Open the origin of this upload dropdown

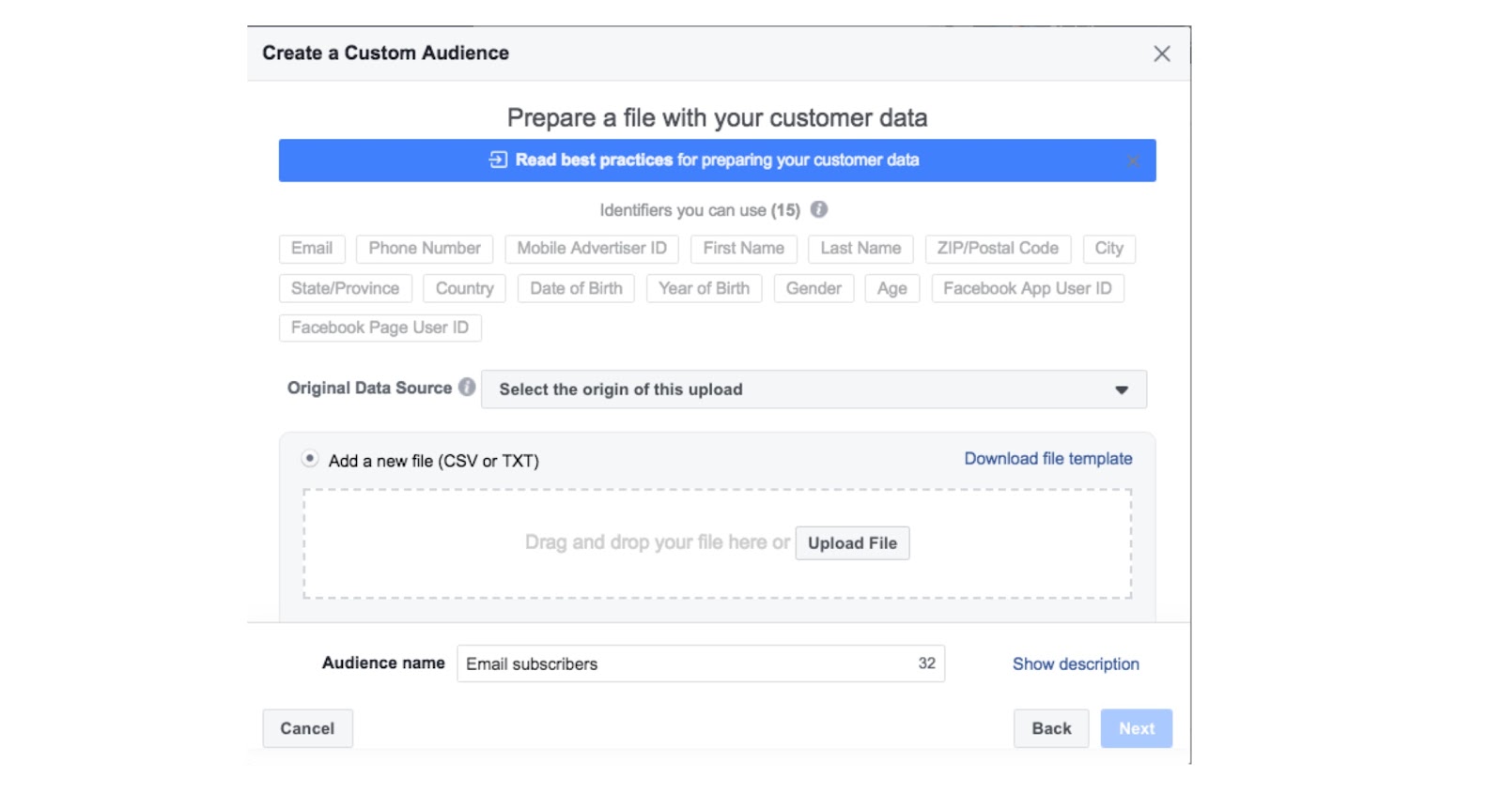(x=813, y=389)
